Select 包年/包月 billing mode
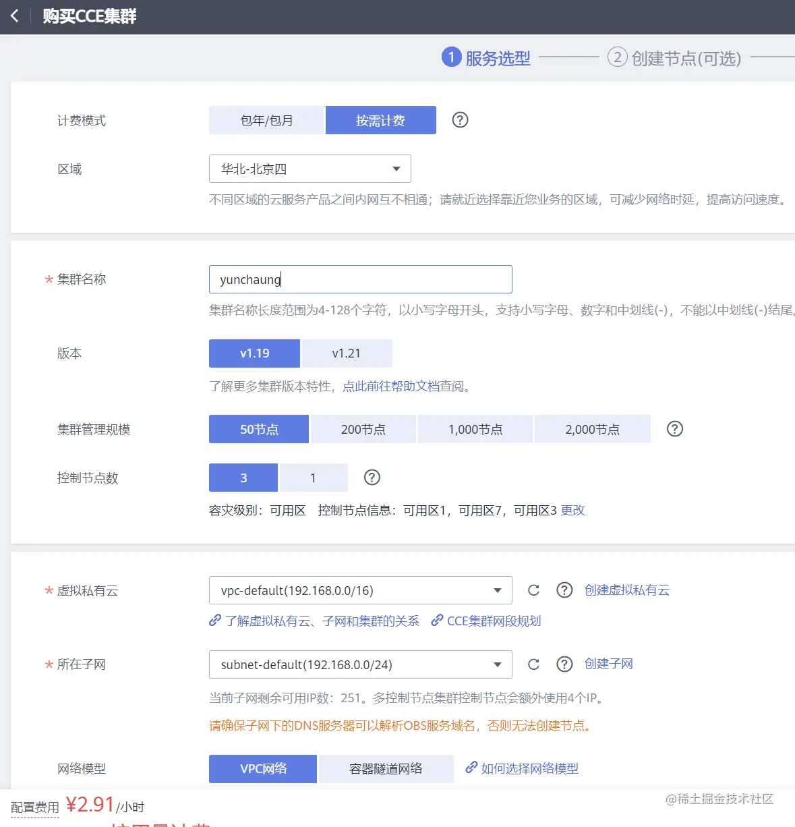This screenshot has width=795, height=827. 266,120
